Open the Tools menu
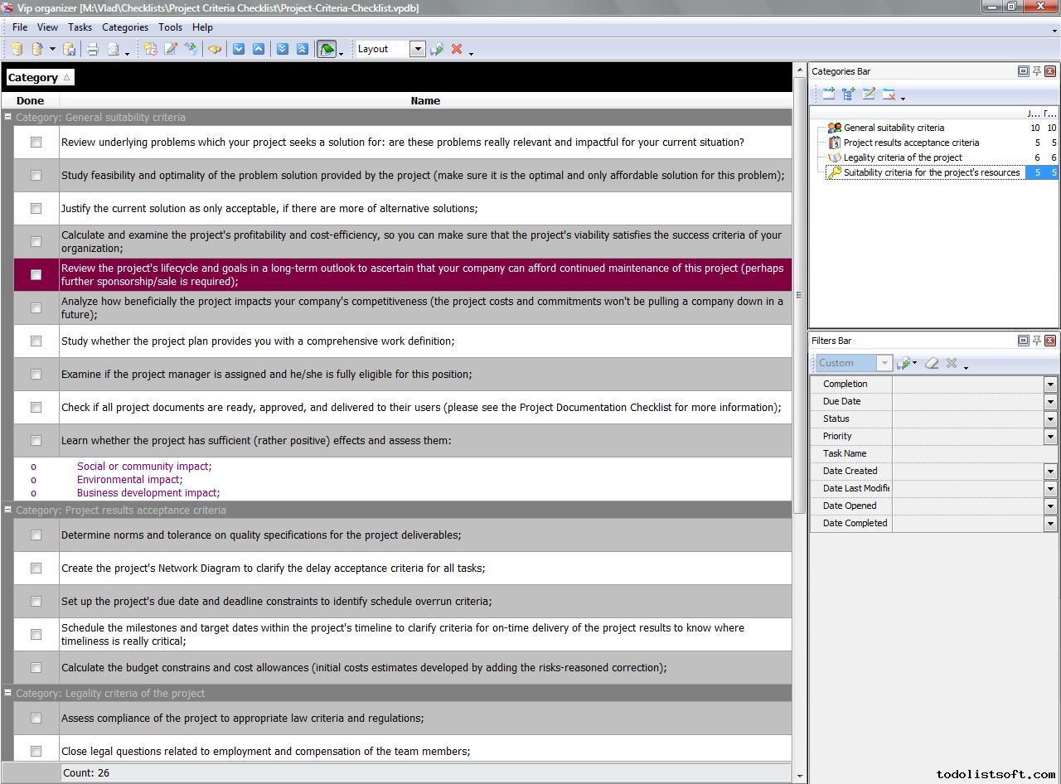 click(170, 27)
